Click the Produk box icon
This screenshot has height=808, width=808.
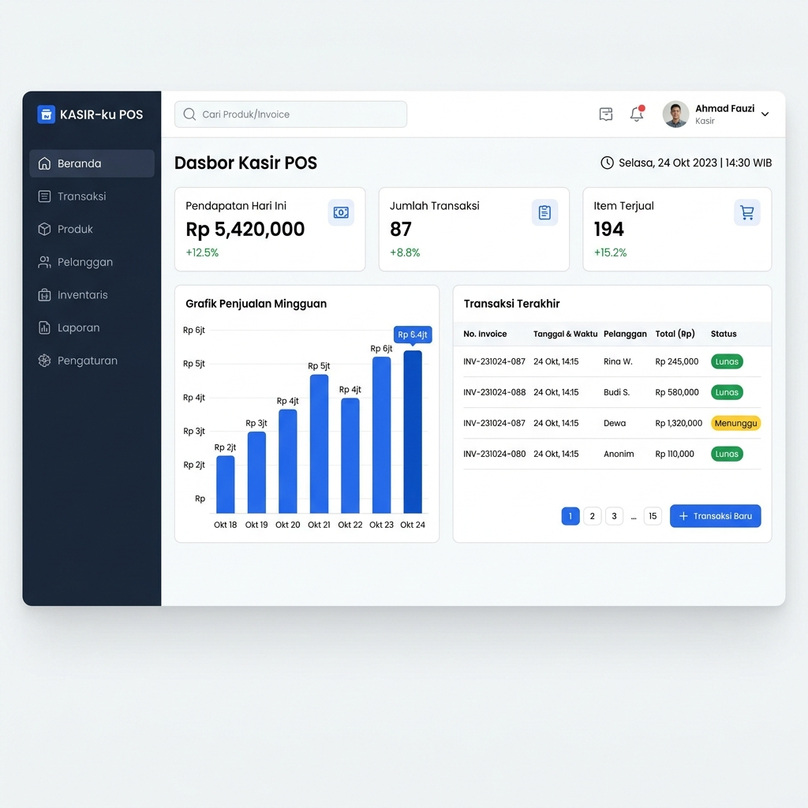point(44,230)
